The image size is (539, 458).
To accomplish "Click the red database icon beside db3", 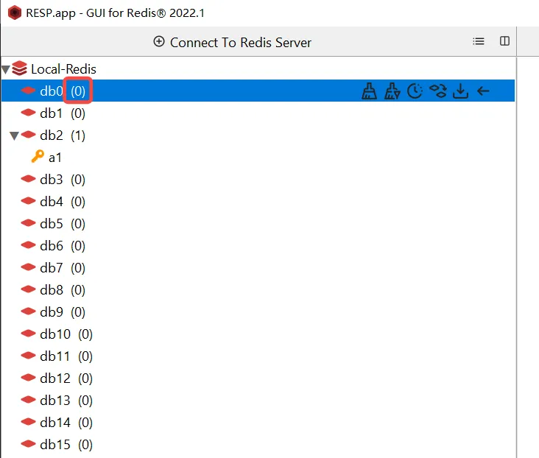I will (28, 179).
